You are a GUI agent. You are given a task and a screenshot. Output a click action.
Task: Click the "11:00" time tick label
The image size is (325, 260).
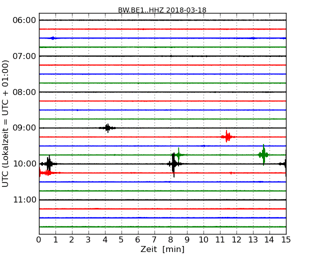click(x=24, y=199)
